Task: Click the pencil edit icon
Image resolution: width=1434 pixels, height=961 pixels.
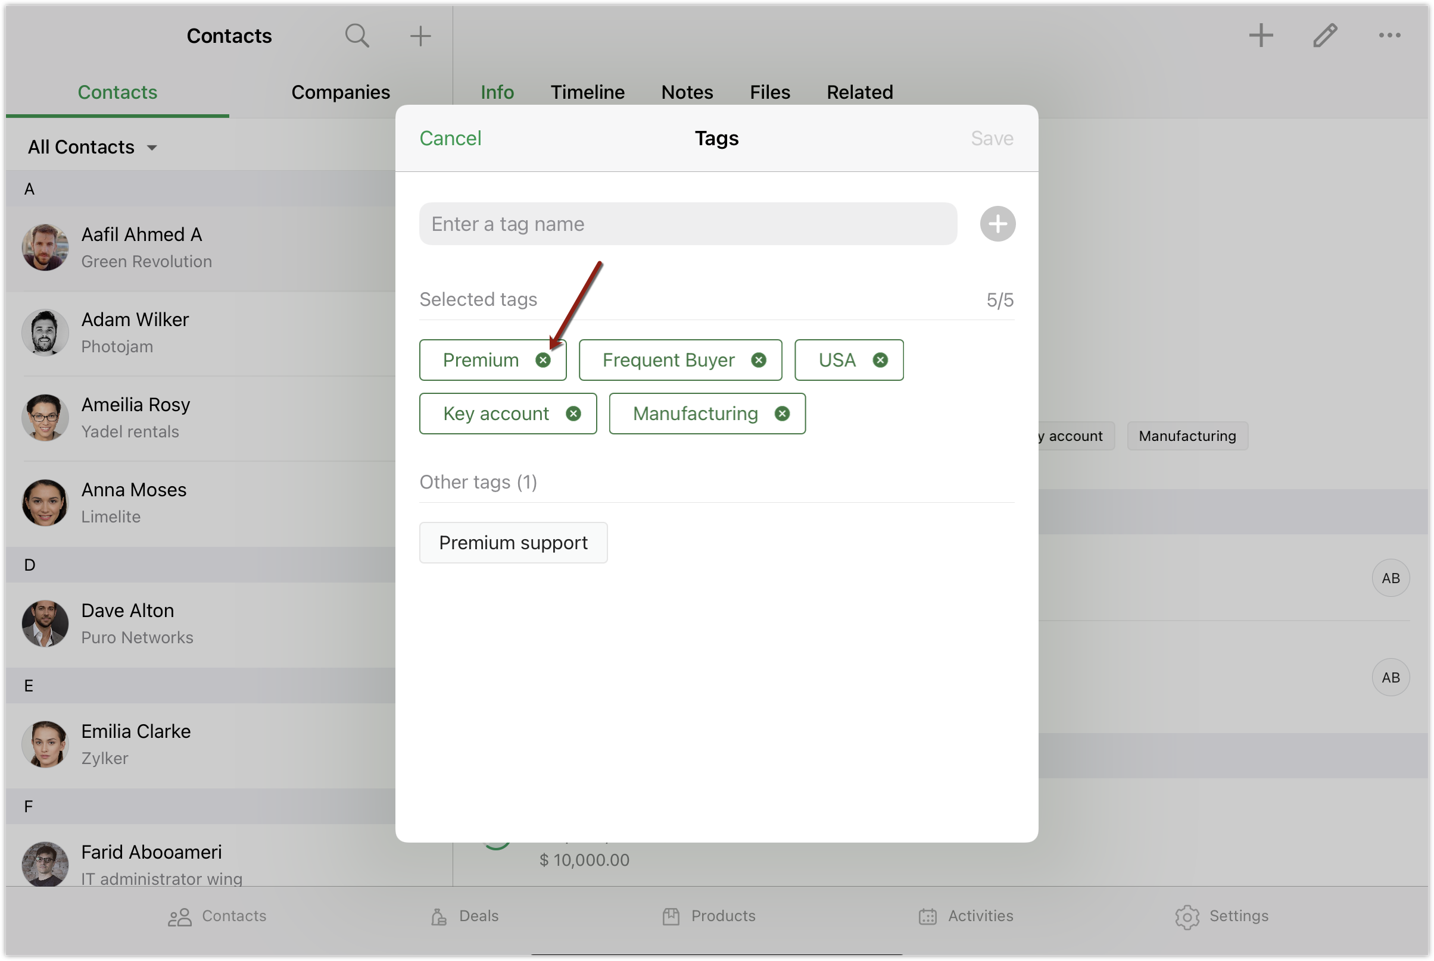Action: [x=1325, y=36]
